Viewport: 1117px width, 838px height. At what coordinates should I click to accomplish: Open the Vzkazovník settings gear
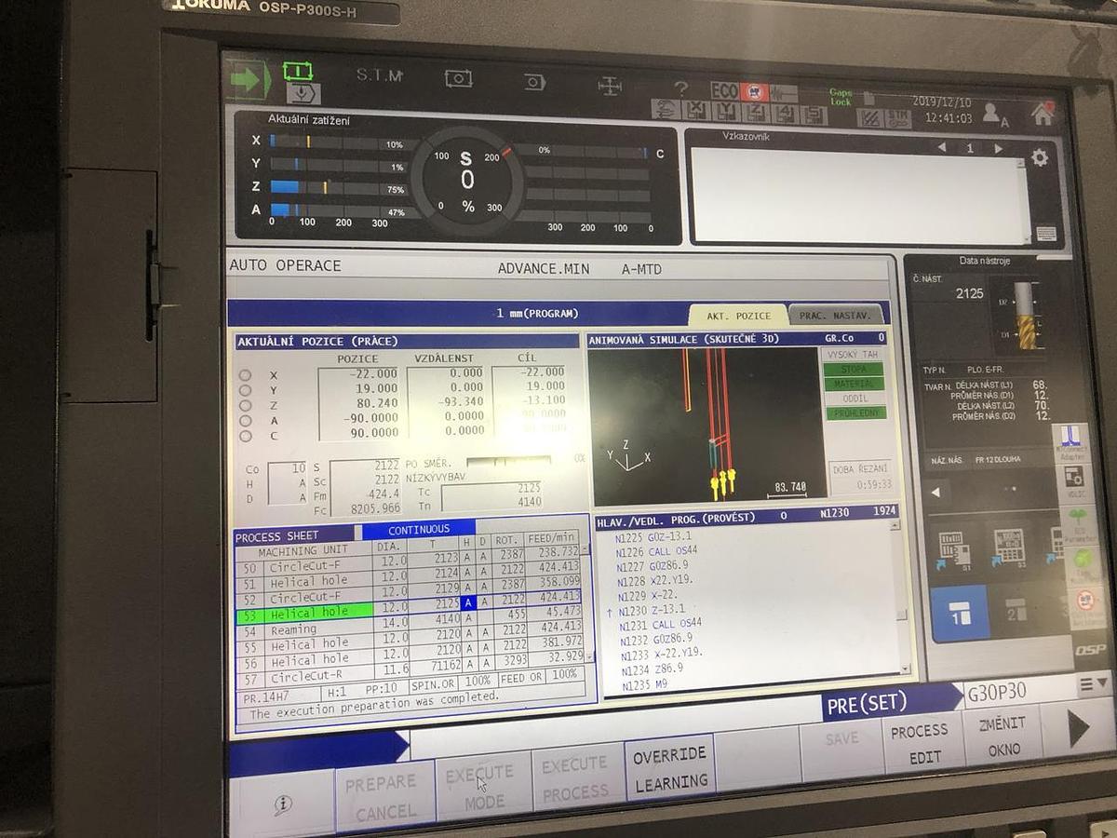tap(1039, 157)
